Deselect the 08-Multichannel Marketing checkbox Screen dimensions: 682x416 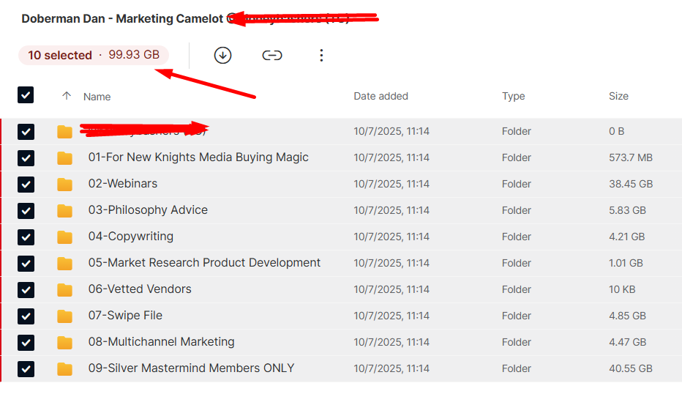pyautogui.click(x=26, y=343)
